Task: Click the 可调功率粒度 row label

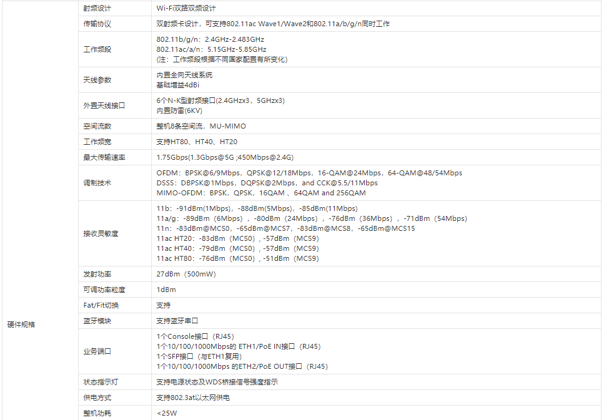Action: point(104,290)
